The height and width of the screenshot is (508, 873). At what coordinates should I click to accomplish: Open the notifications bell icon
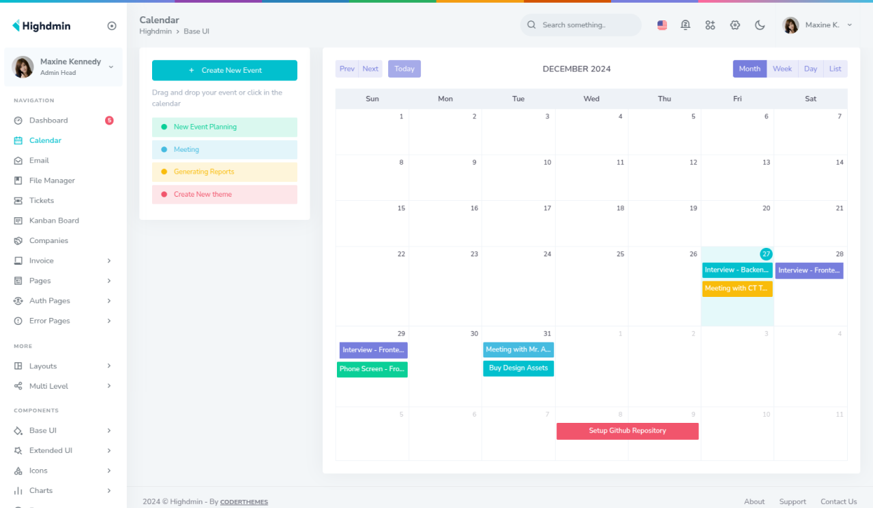pos(685,25)
